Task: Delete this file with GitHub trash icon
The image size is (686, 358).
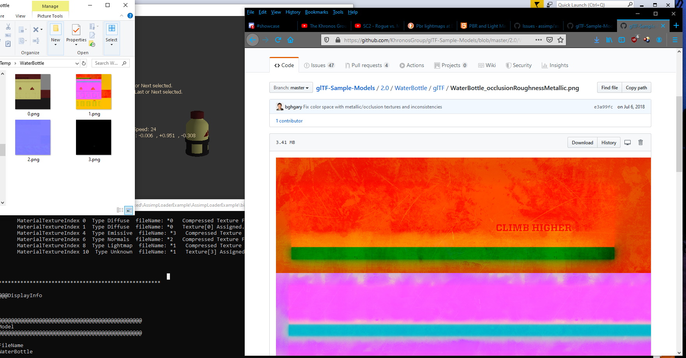Action: [x=640, y=142]
